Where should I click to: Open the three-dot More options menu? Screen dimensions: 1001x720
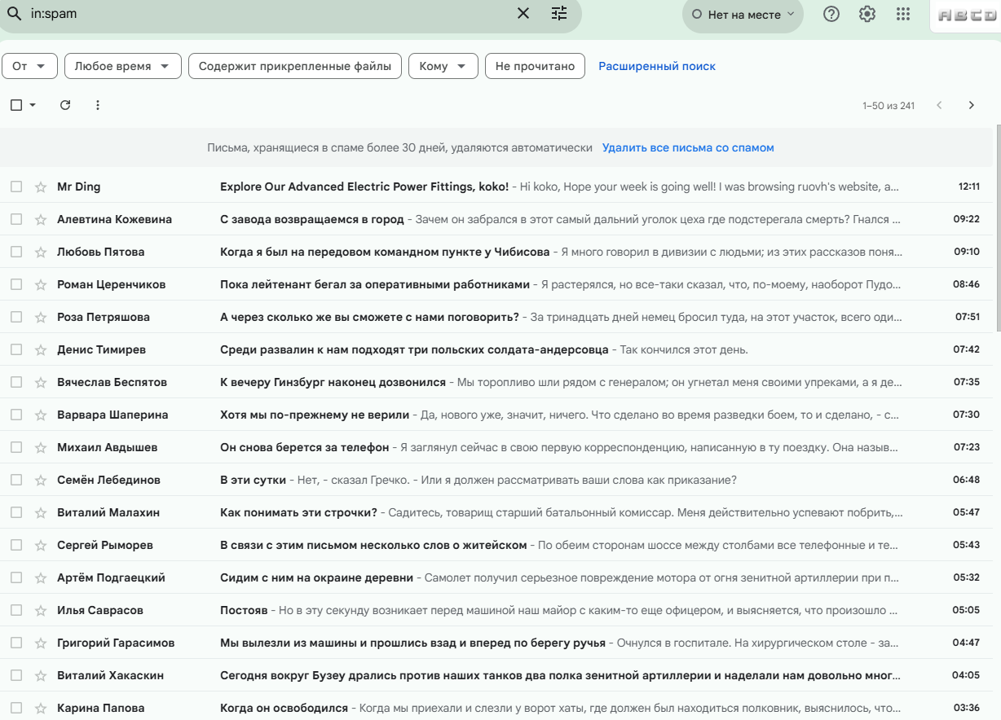coord(98,105)
